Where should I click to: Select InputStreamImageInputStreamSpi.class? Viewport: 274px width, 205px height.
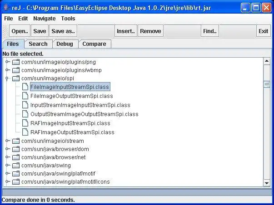pyautogui.click(x=80, y=105)
